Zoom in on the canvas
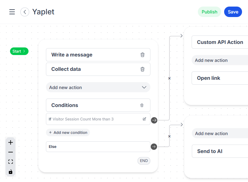The height and width of the screenshot is (182, 248). (10, 143)
